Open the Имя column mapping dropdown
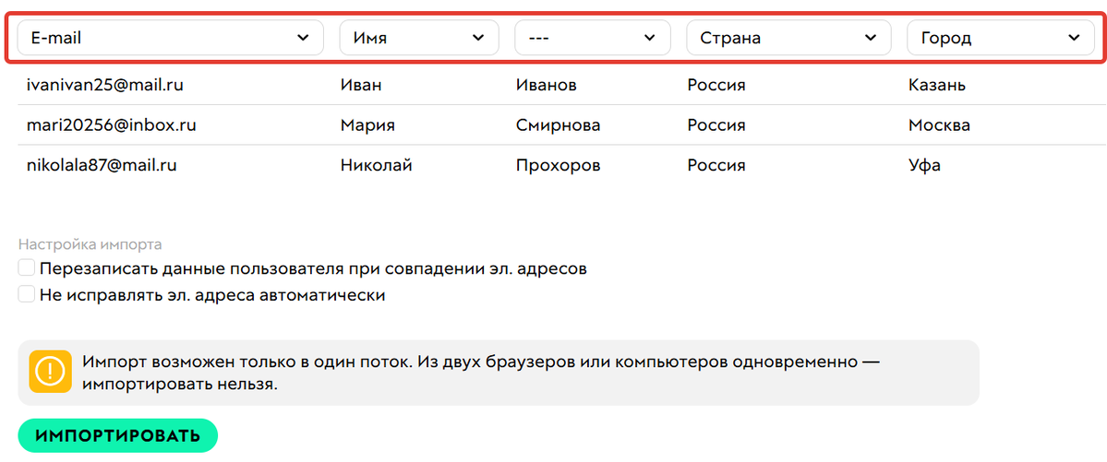Viewport: 1107px width, 462px height. coord(419,38)
